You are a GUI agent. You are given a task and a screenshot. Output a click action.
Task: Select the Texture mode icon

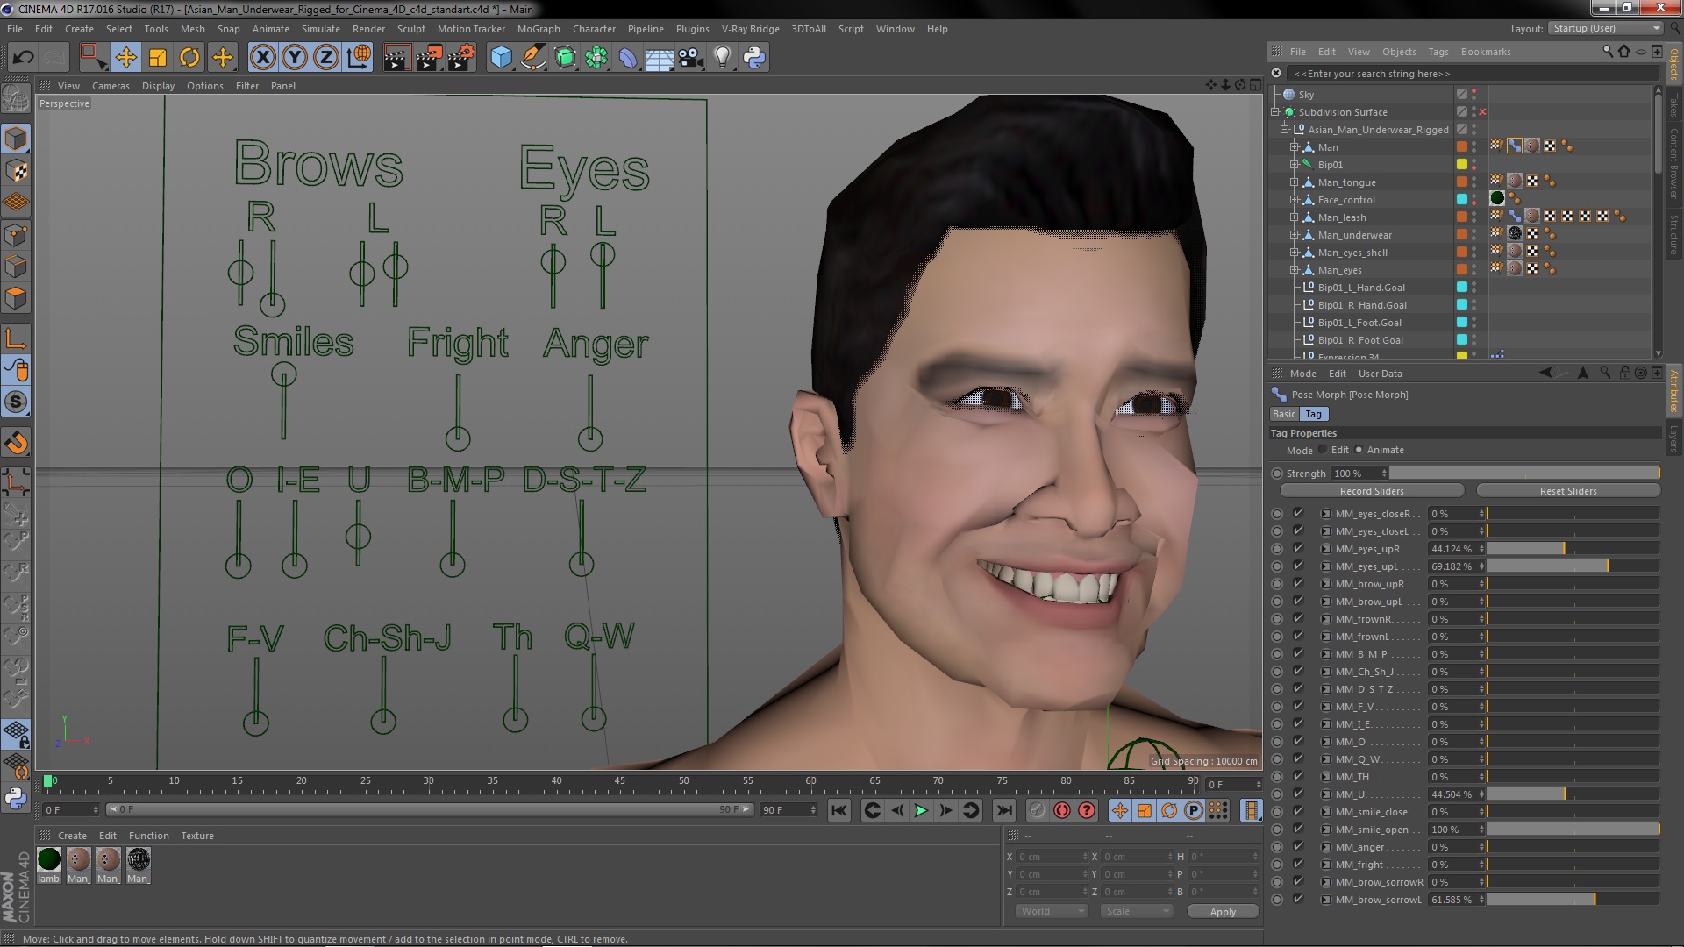(x=16, y=170)
